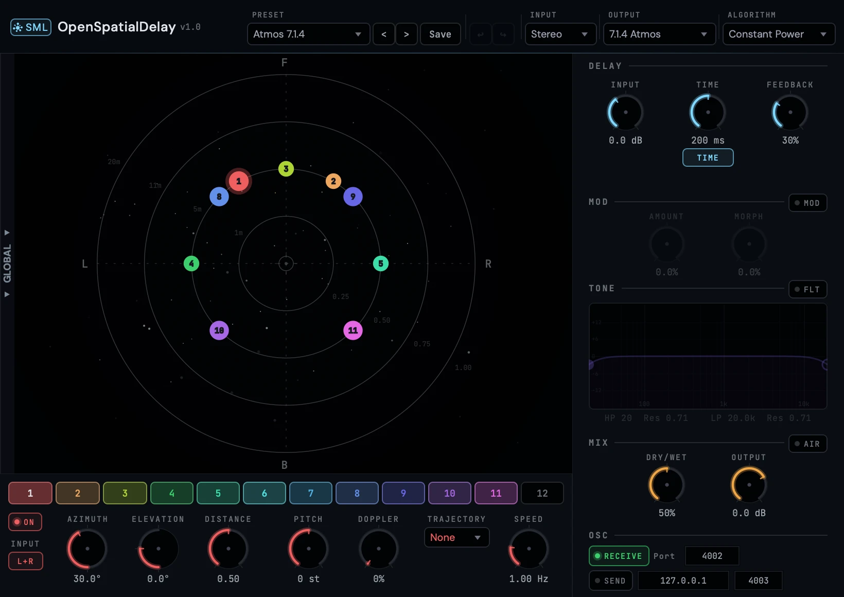Undo the last change
The image size is (844, 597).
click(480, 34)
